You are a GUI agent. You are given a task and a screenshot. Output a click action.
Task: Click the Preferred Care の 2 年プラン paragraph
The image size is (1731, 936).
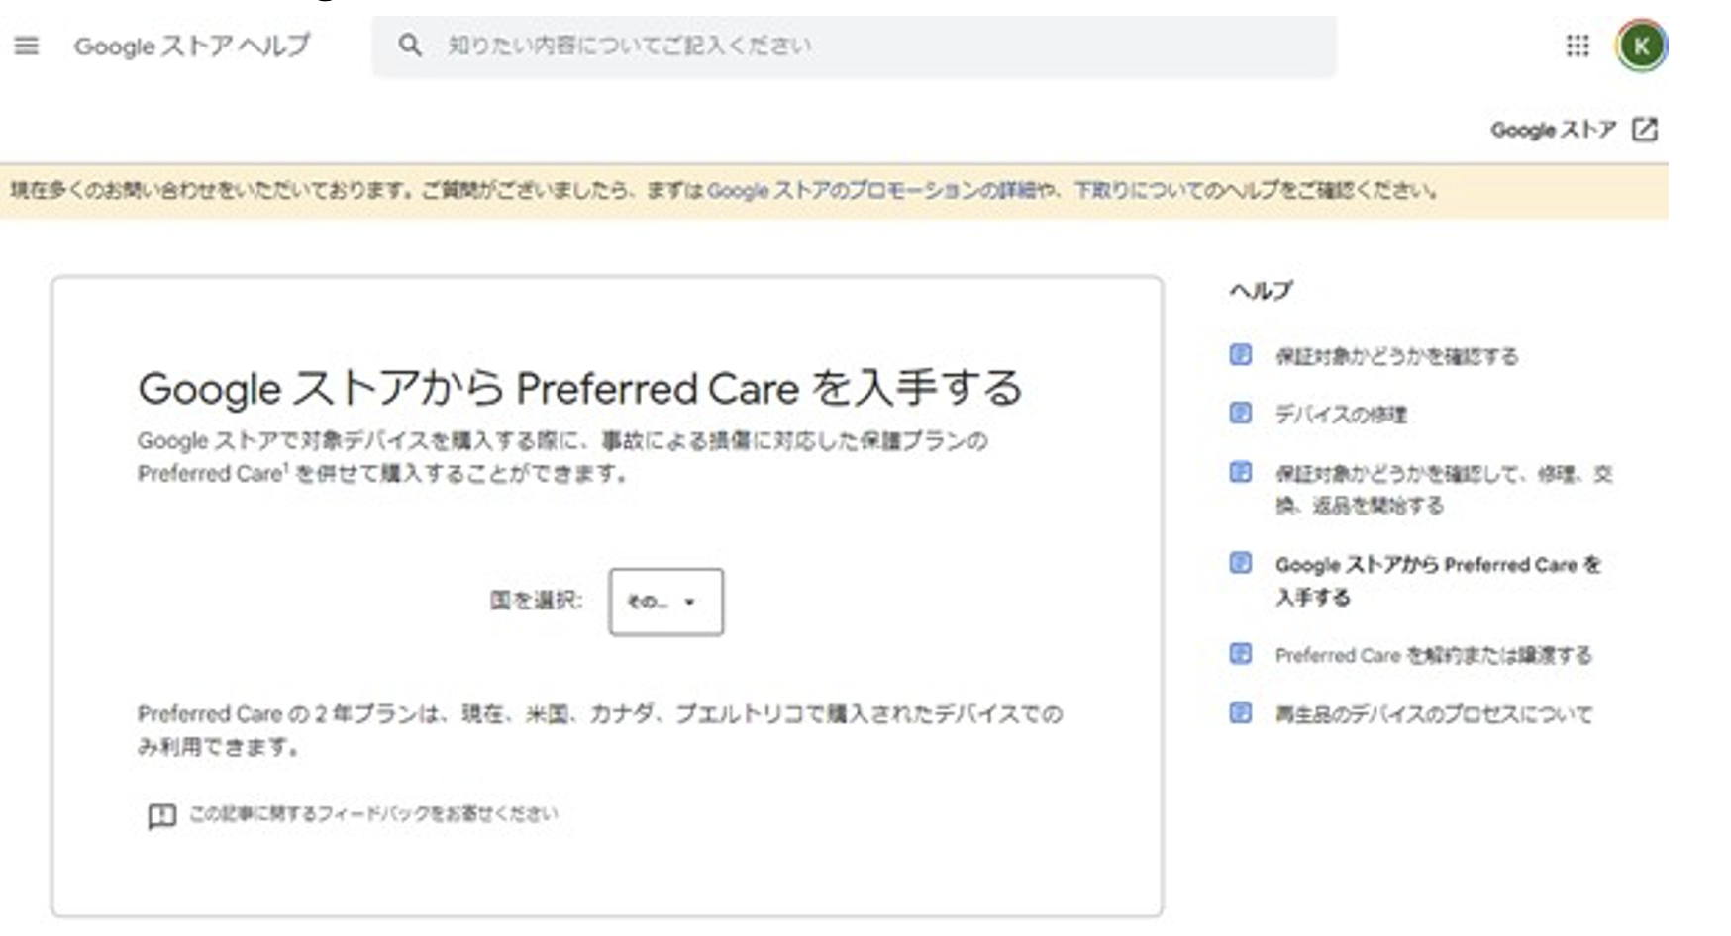(x=599, y=730)
